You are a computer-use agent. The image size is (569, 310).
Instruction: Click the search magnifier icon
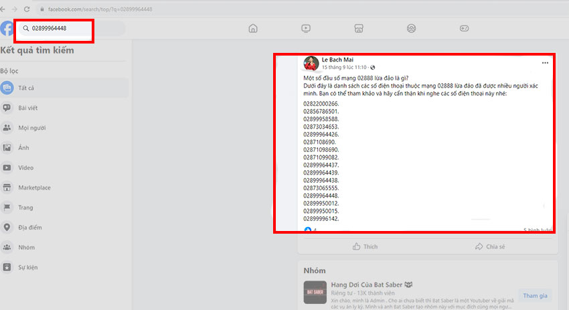pyautogui.click(x=26, y=28)
